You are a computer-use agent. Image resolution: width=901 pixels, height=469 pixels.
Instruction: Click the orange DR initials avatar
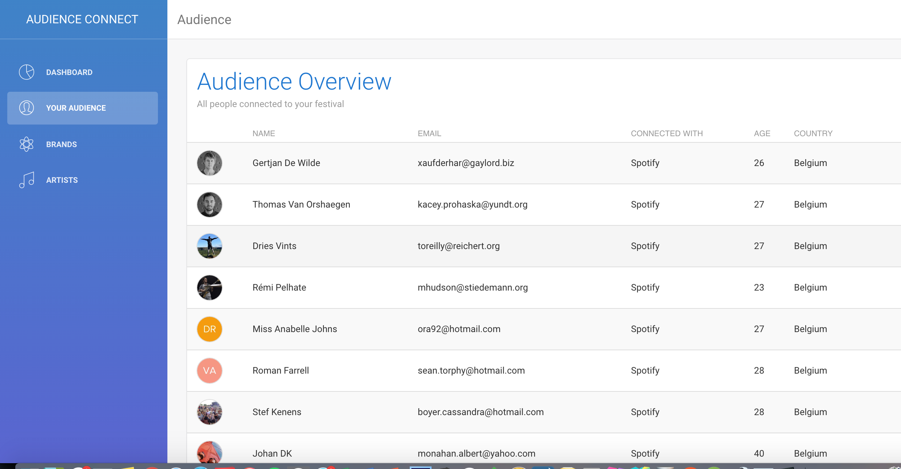[210, 329]
